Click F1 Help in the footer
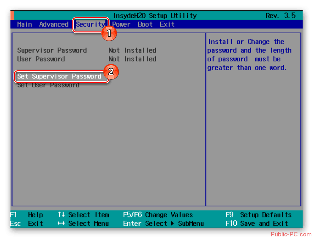The width and height of the screenshot is (313, 238). tap(27, 215)
